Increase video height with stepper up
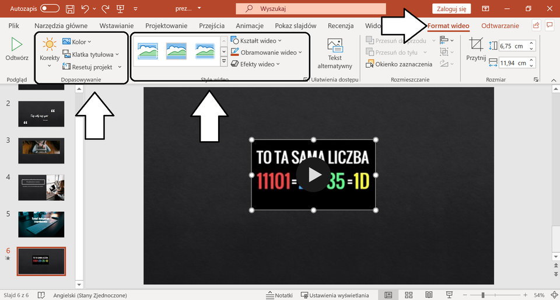 tap(531, 43)
